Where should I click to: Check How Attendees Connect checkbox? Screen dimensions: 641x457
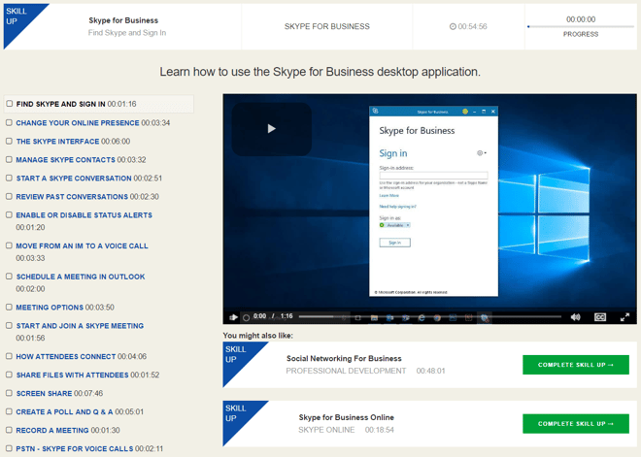click(9, 356)
